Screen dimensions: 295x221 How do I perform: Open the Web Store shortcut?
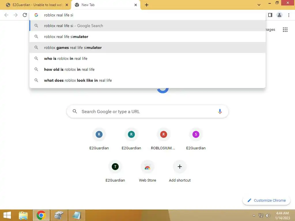[x=147, y=171]
